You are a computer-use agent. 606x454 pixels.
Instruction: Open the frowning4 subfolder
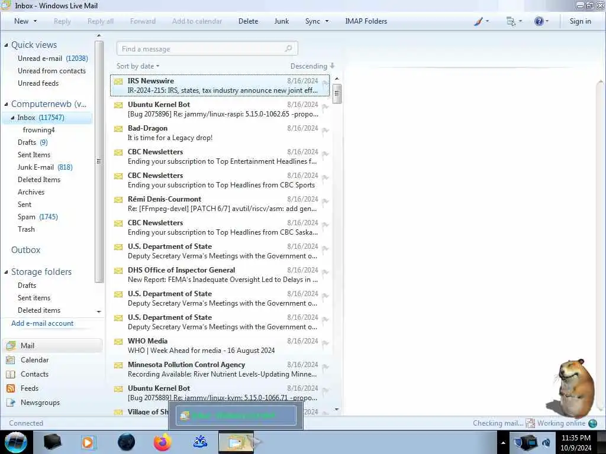(38, 130)
